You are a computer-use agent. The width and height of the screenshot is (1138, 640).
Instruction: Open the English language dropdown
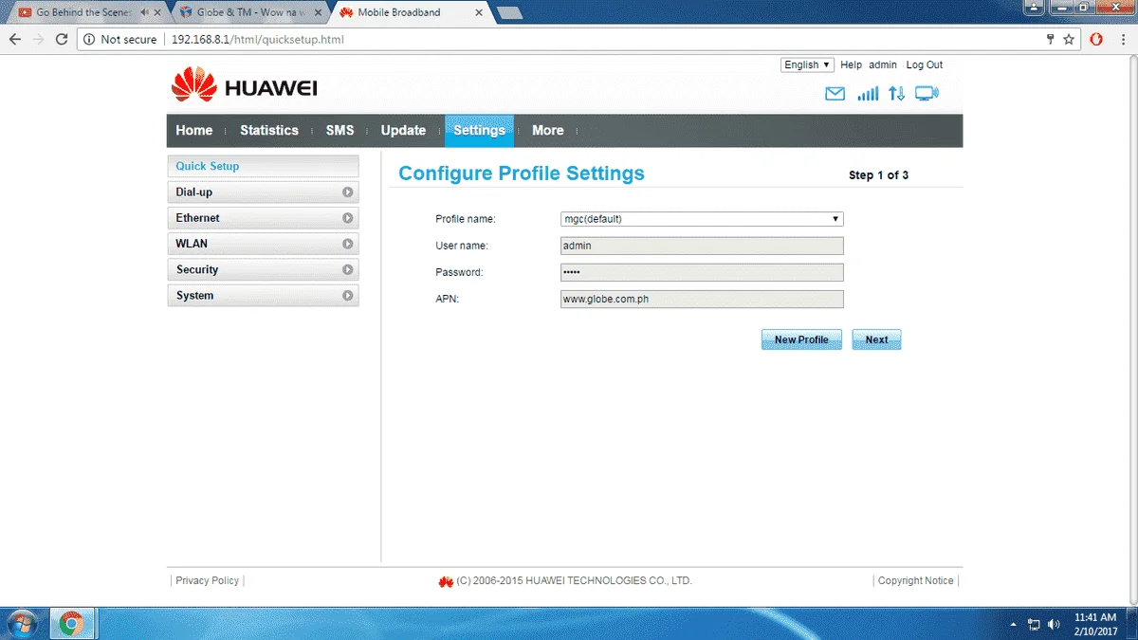(x=807, y=64)
